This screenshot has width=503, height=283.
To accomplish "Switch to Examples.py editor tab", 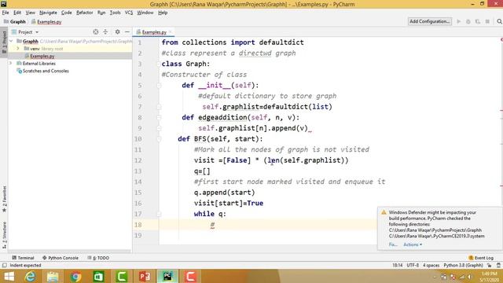I will pos(154,32).
